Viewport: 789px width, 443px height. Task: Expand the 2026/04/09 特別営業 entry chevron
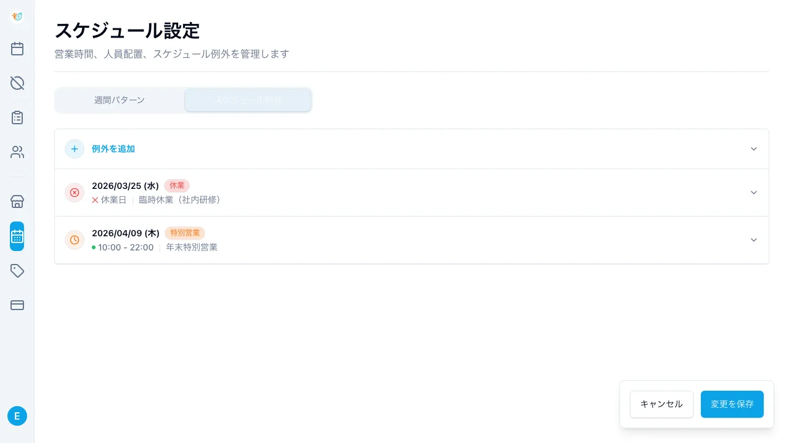tap(753, 240)
